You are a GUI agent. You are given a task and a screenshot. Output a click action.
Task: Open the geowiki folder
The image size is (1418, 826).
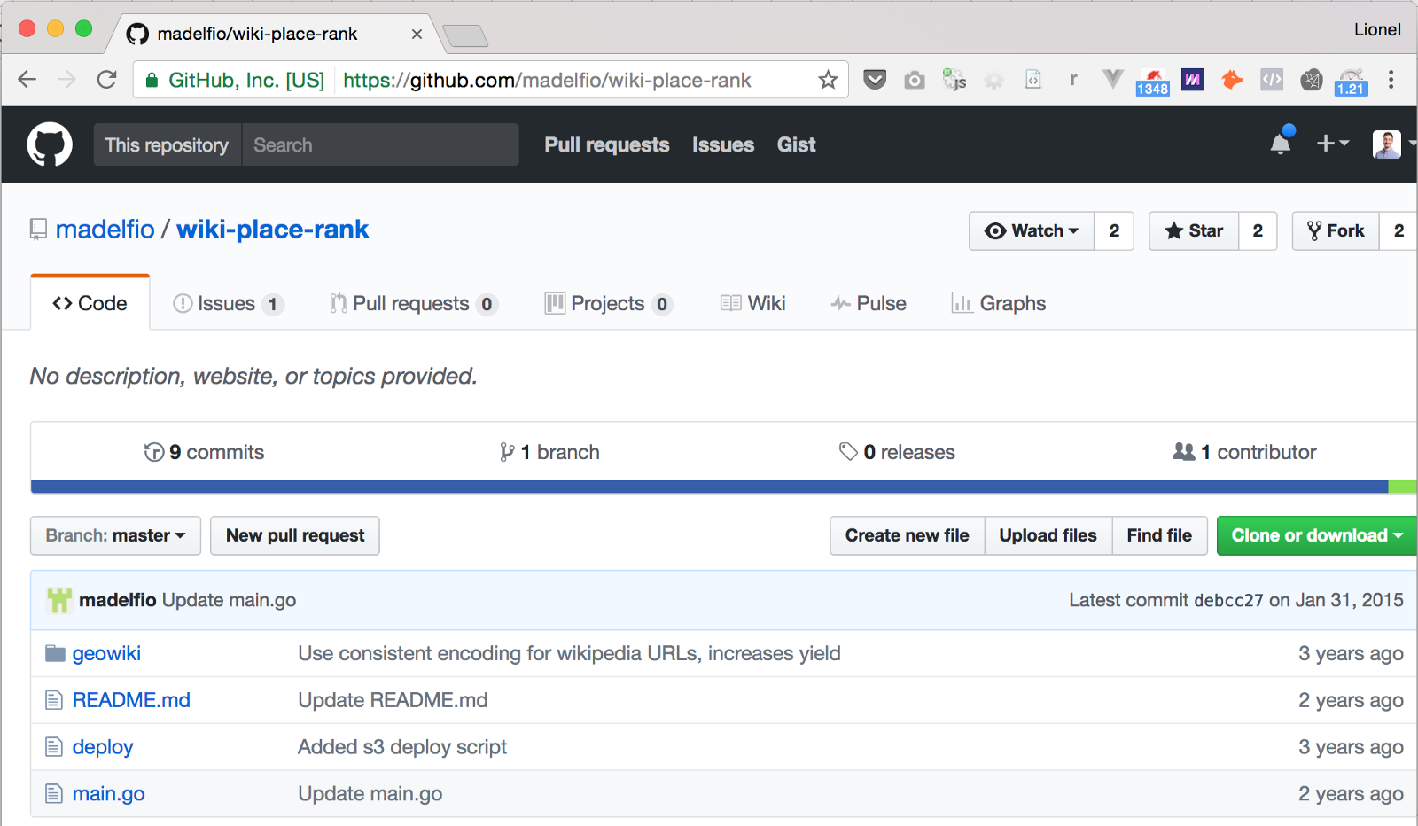pyautogui.click(x=106, y=653)
